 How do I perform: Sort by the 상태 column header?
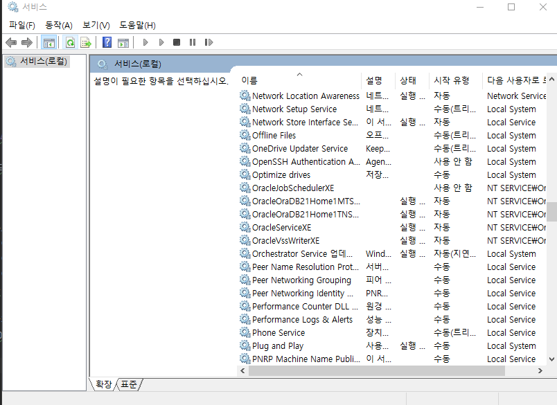[x=412, y=80]
